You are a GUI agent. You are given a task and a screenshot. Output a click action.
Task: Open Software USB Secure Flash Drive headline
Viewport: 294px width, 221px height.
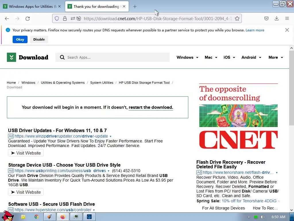click(x=52, y=204)
